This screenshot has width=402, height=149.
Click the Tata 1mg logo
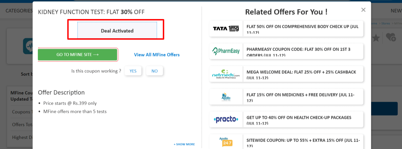point(226,29)
